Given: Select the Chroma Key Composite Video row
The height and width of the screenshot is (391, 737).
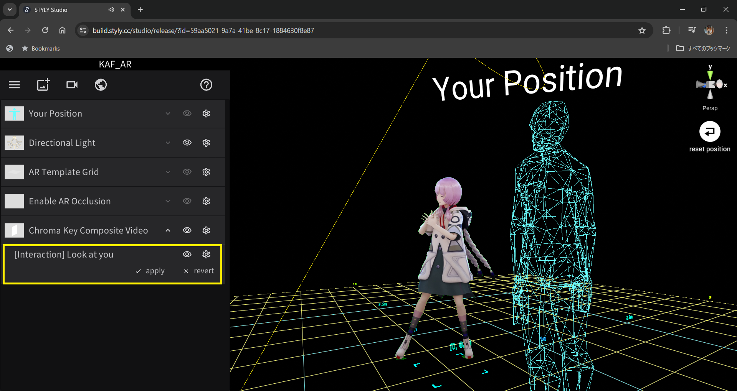Looking at the screenshot, I should click(113, 230).
